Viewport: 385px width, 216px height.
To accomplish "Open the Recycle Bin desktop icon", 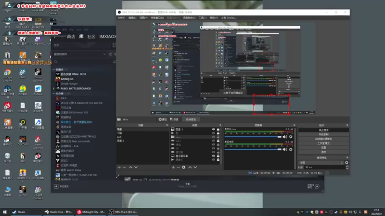I will point(7,158).
